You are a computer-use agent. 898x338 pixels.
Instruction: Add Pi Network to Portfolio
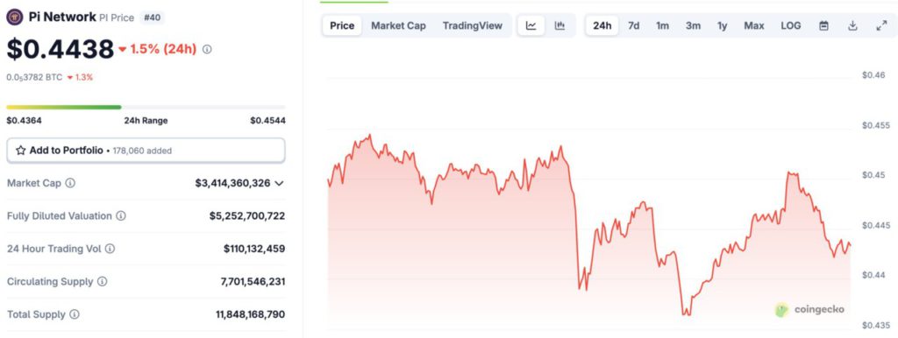tap(146, 151)
